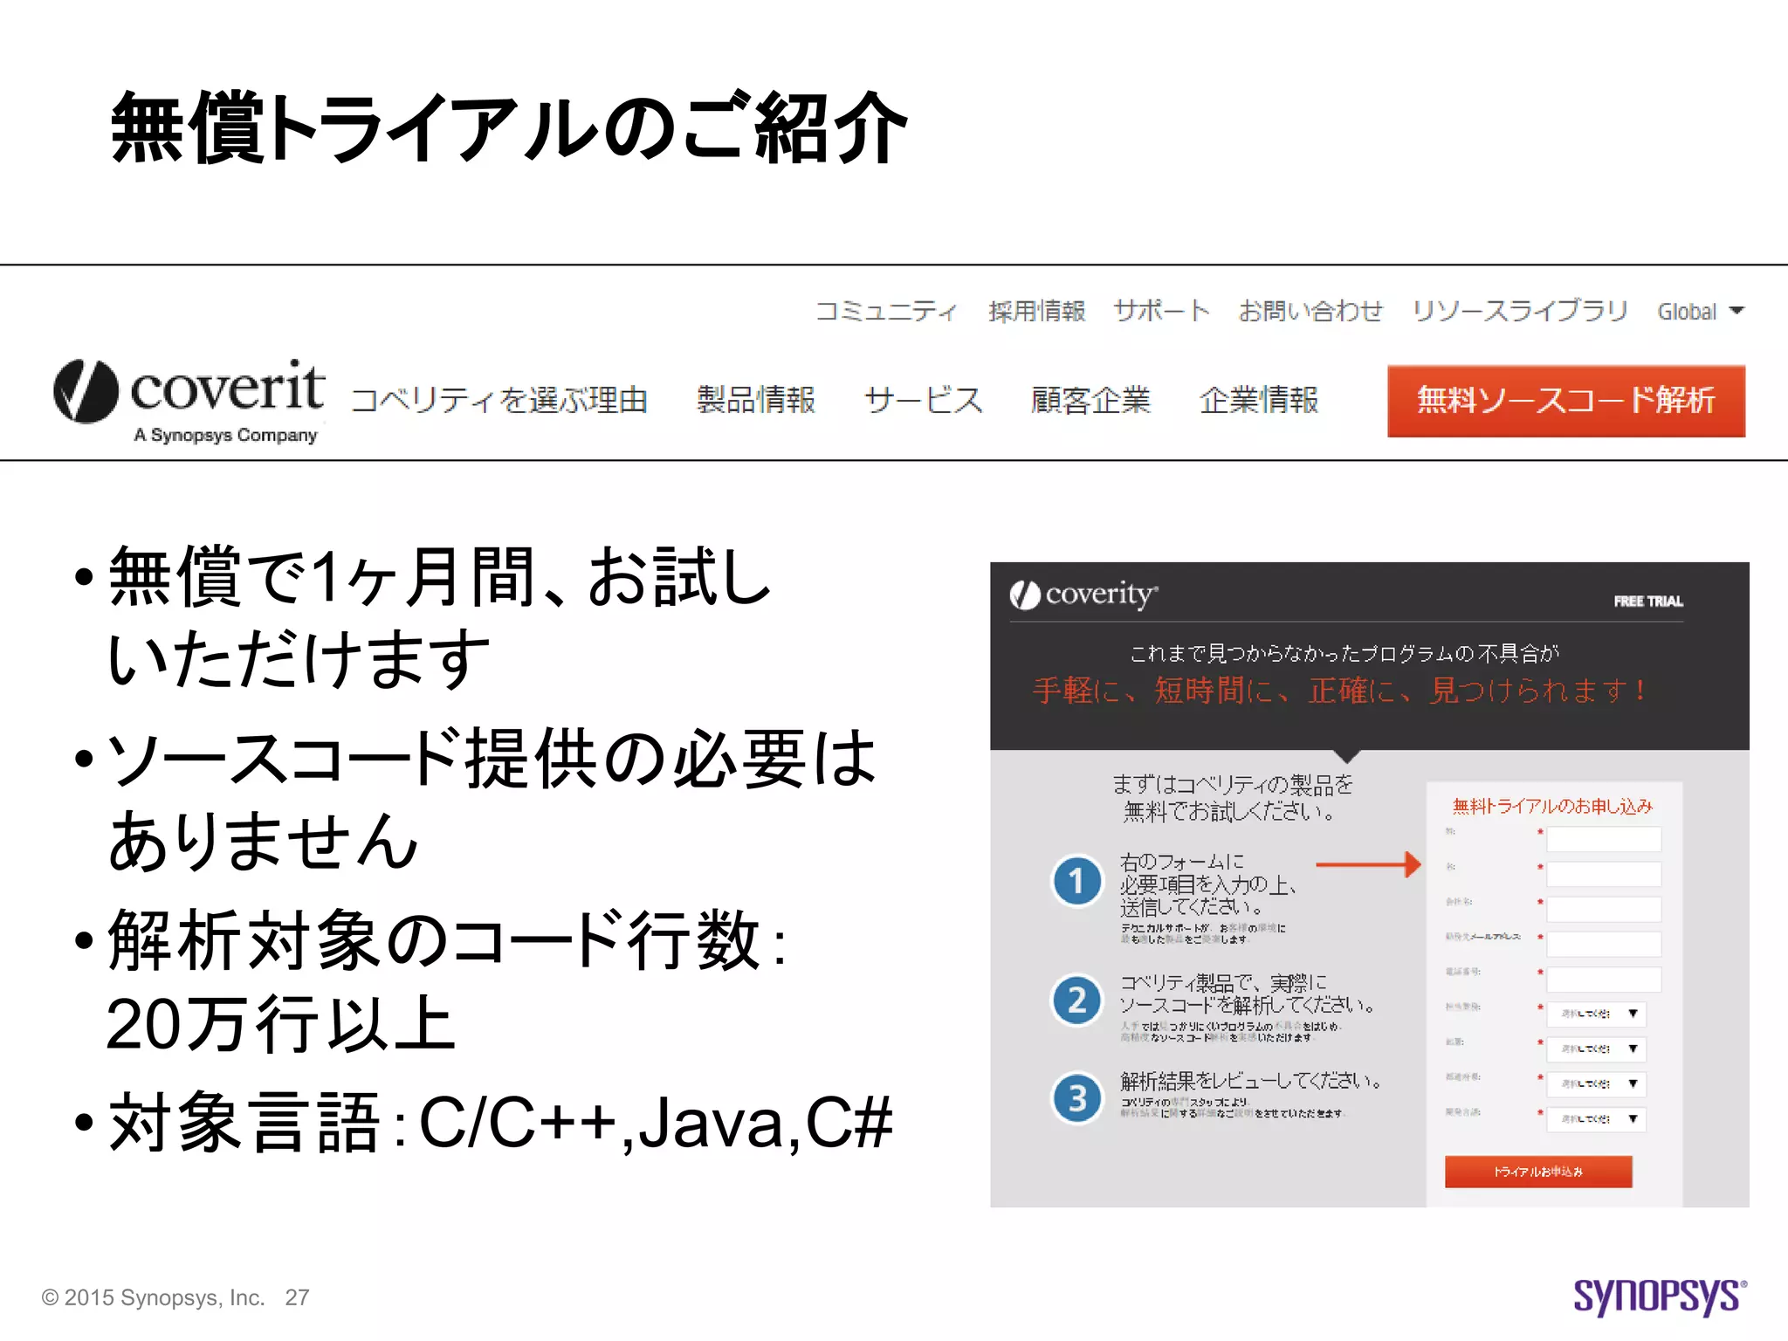1788x1341 pixels.
Task: Open the コミュニティ link
Action: pyautogui.click(x=885, y=311)
